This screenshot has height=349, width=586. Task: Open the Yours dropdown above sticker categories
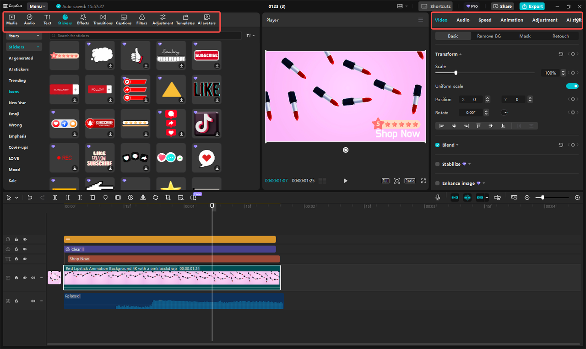24,36
